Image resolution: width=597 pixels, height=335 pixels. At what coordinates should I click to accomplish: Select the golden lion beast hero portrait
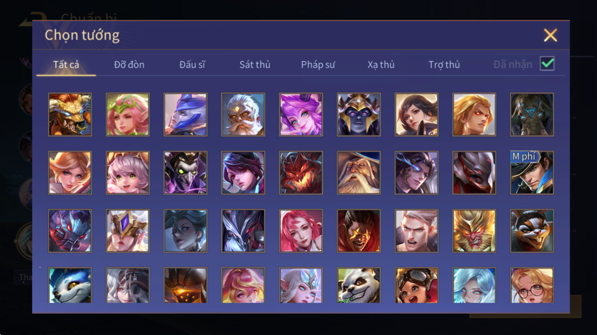[x=70, y=115]
